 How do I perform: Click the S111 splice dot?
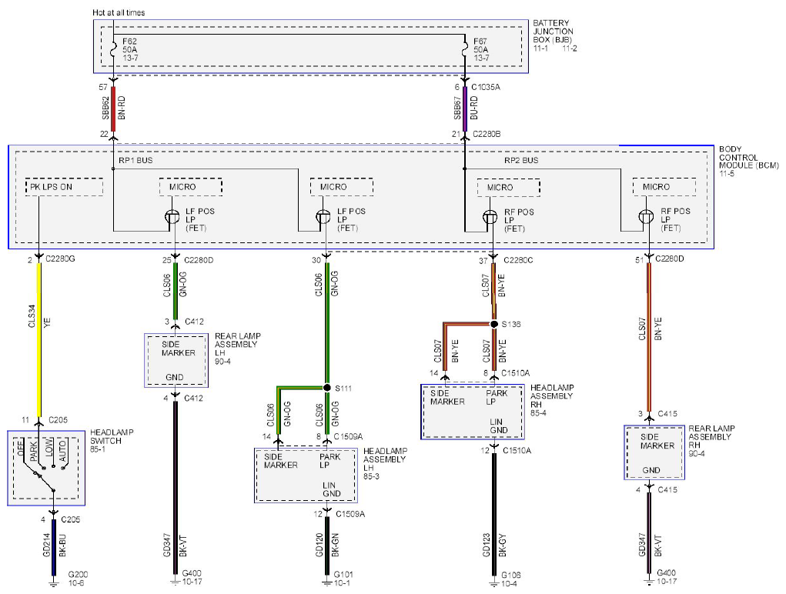pyautogui.click(x=327, y=388)
